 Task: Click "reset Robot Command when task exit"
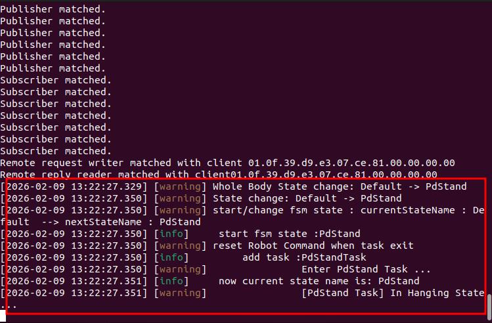313,246
